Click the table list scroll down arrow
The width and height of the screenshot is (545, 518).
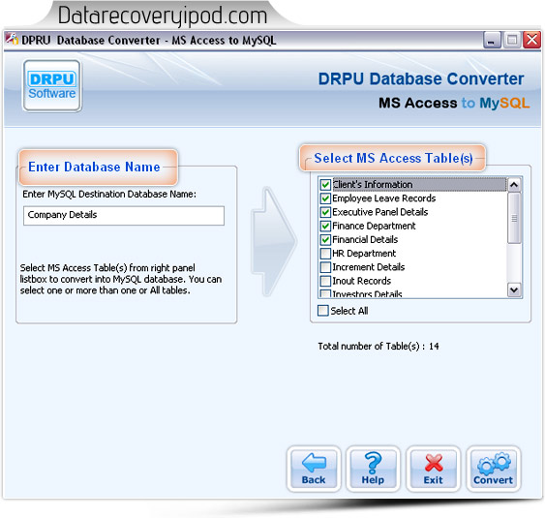pyautogui.click(x=514, y=289)
